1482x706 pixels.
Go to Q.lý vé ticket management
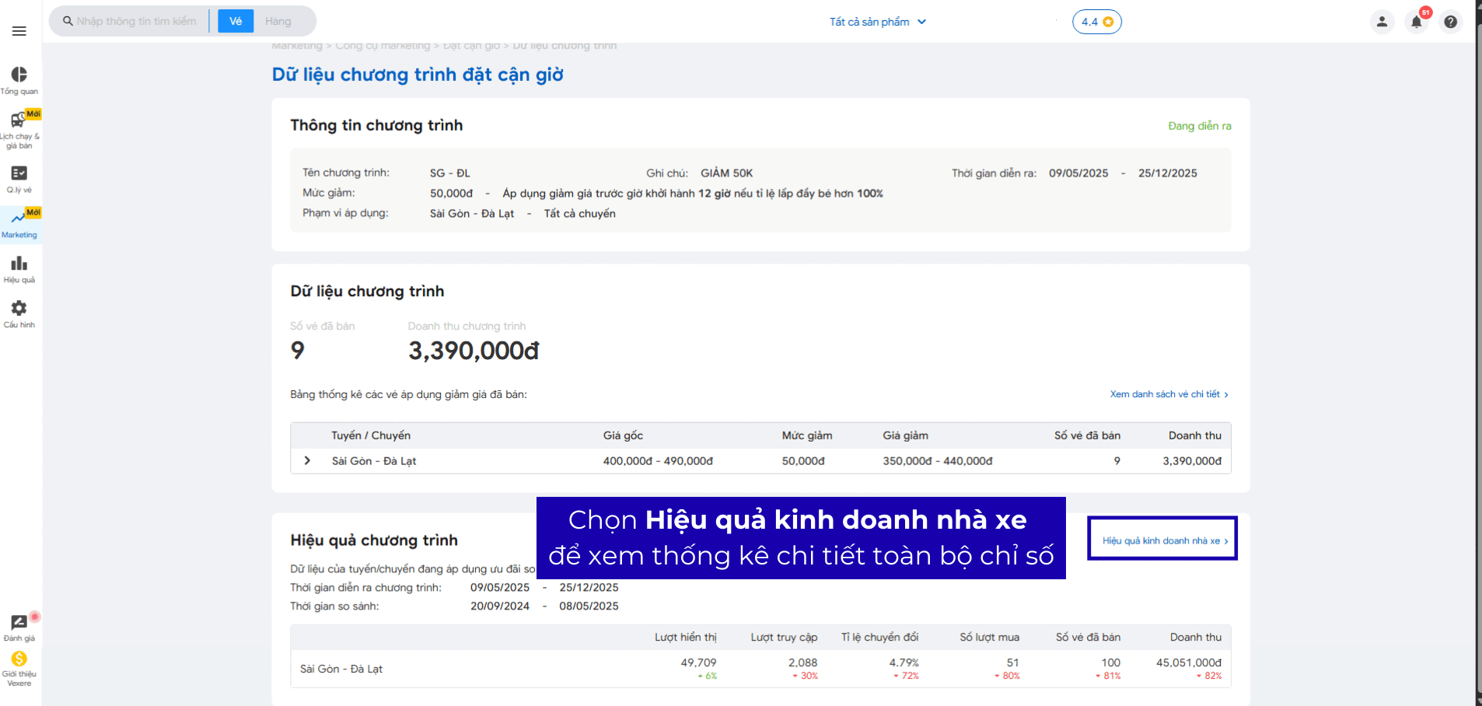click(19, 179)
